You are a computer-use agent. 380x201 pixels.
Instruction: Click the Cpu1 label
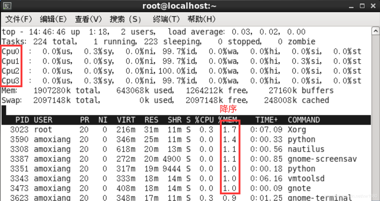[x=11, y=61]
